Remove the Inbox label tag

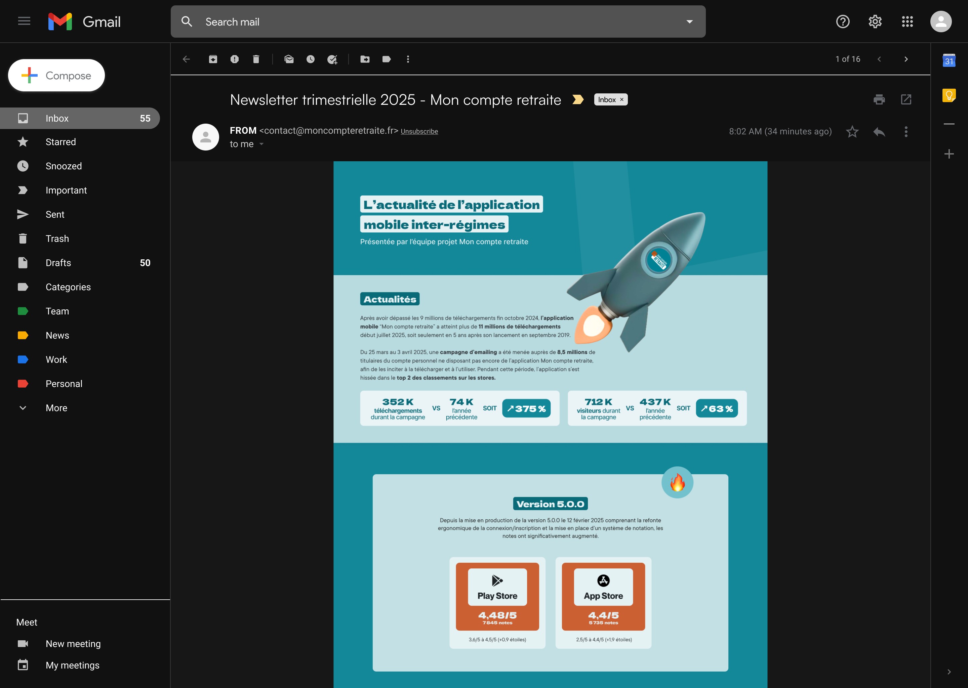(x=622, y=99)
